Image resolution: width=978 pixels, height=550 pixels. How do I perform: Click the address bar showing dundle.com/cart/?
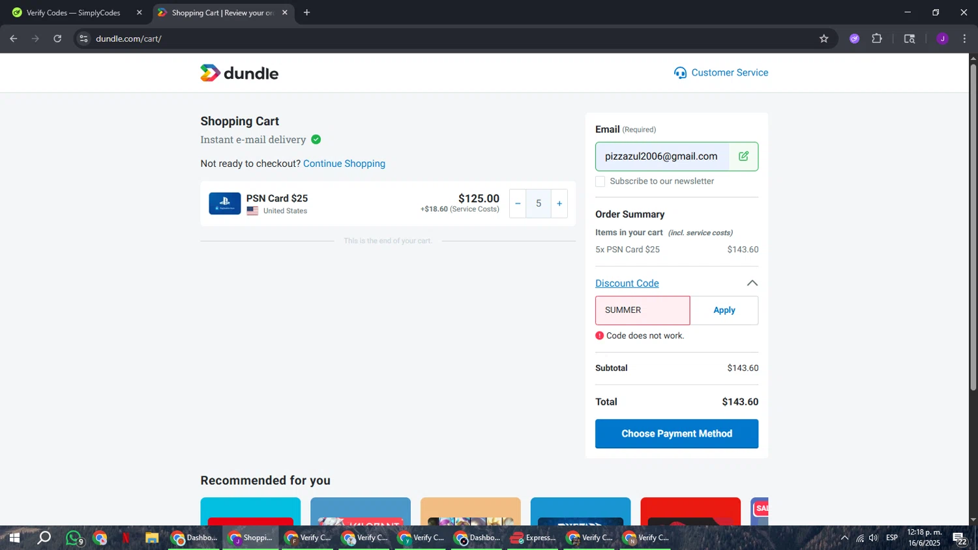[454, 38]
